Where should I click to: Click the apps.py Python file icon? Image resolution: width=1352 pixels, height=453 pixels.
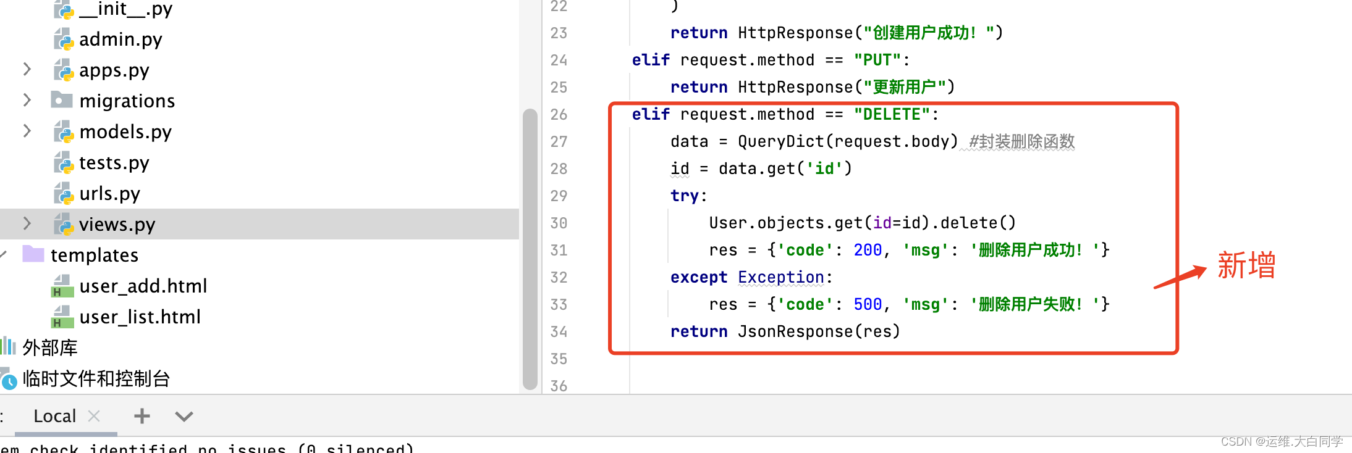click(63, 70)
